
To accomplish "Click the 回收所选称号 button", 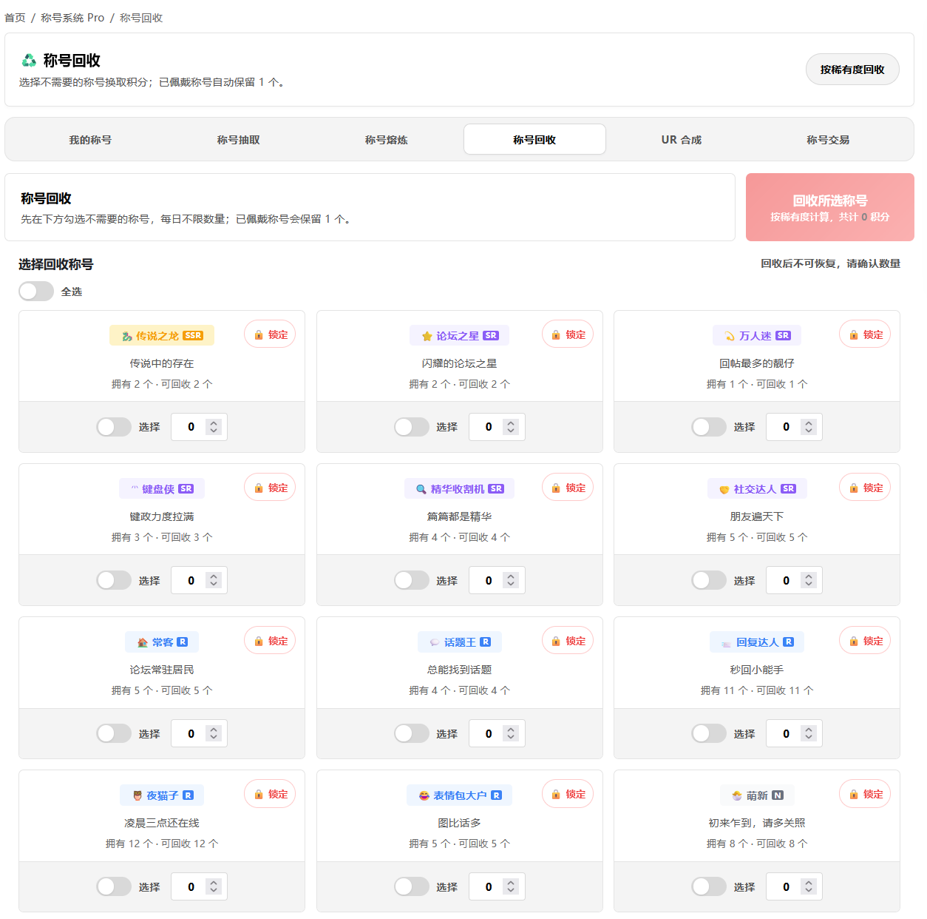I will (x=830, y=207).
